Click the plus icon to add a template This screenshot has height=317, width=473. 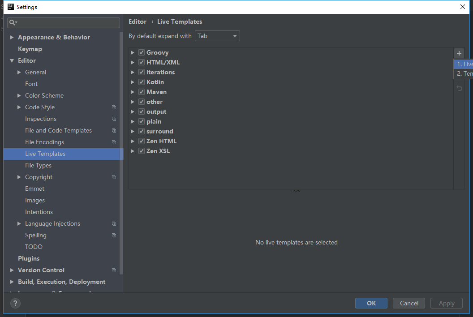[459, 53]
